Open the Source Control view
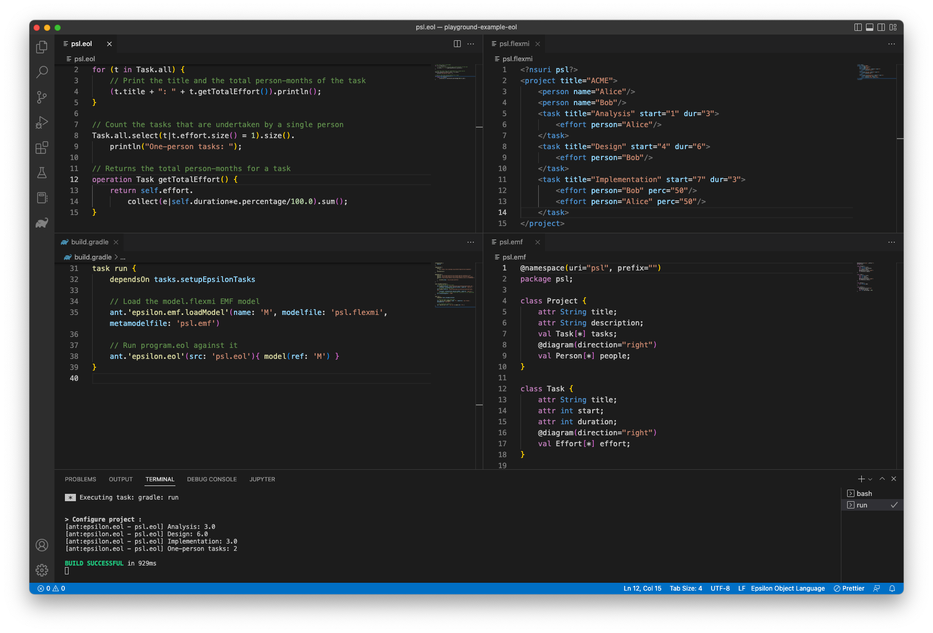This screenshot has width=933, height=633. pyautogui.click(x=42, y=97)
